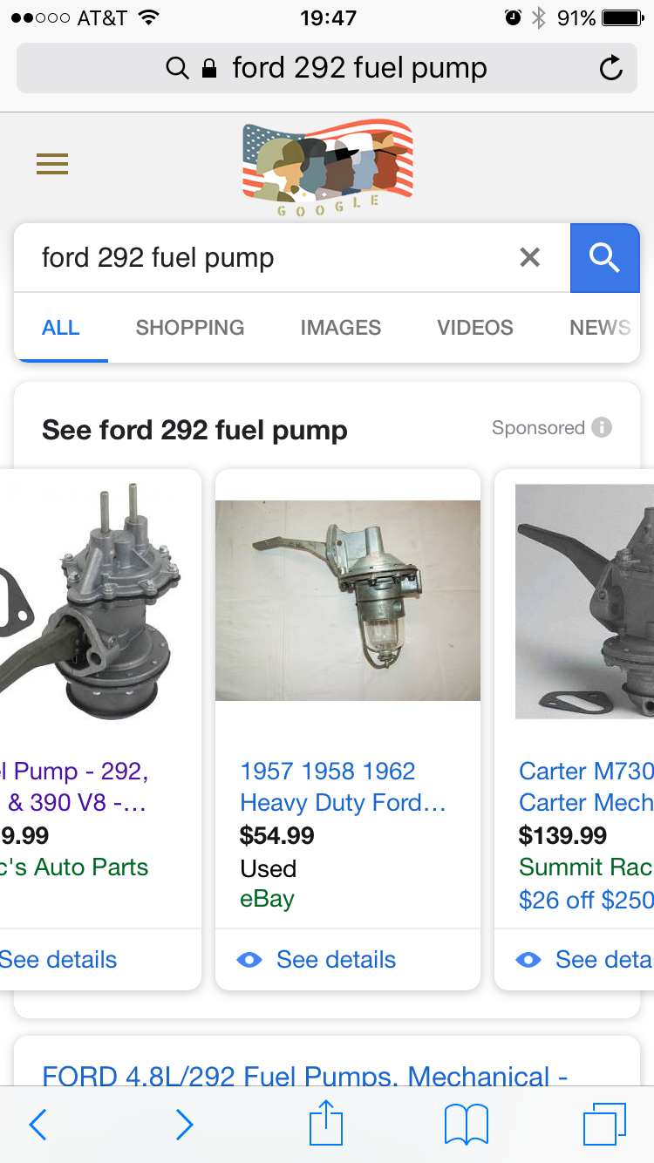This screenshot has width=654, height=1163.
Task: Tap the Google doodle logo
Action: [327, 166]
